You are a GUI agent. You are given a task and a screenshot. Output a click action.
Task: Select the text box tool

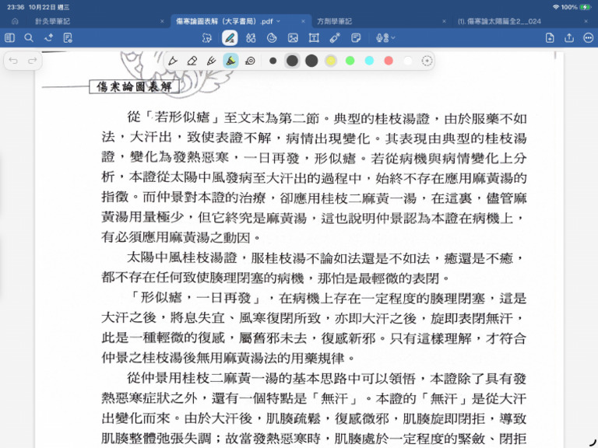click(314, 37)
